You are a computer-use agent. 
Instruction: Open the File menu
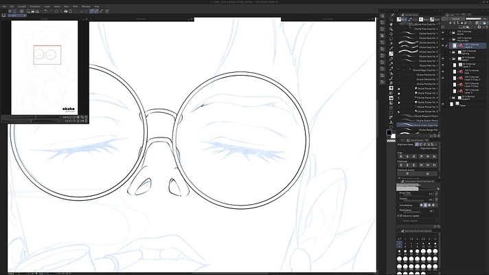(4, 6)
